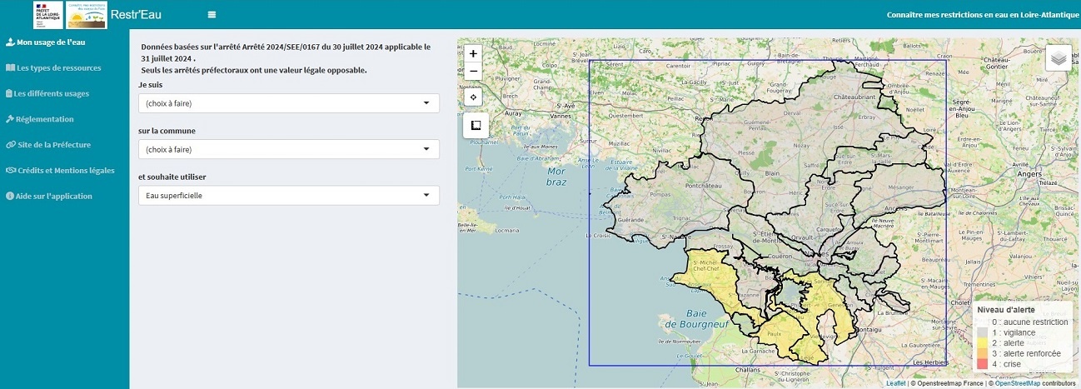1081x389 pixels.
Task: Click the square icon below the crosshair
Action: 475,126
